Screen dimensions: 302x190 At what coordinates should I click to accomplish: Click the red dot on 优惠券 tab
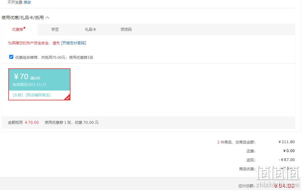click(x=24, y=28)
